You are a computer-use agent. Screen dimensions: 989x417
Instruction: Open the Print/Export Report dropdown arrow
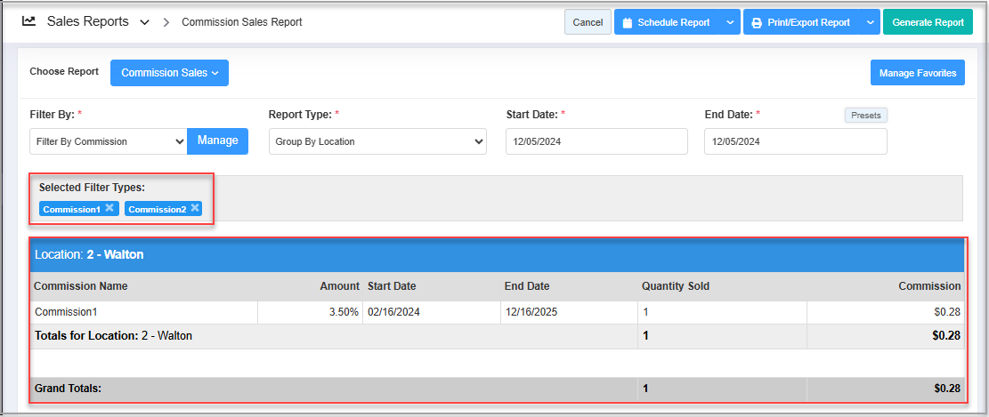pos(870,22)
